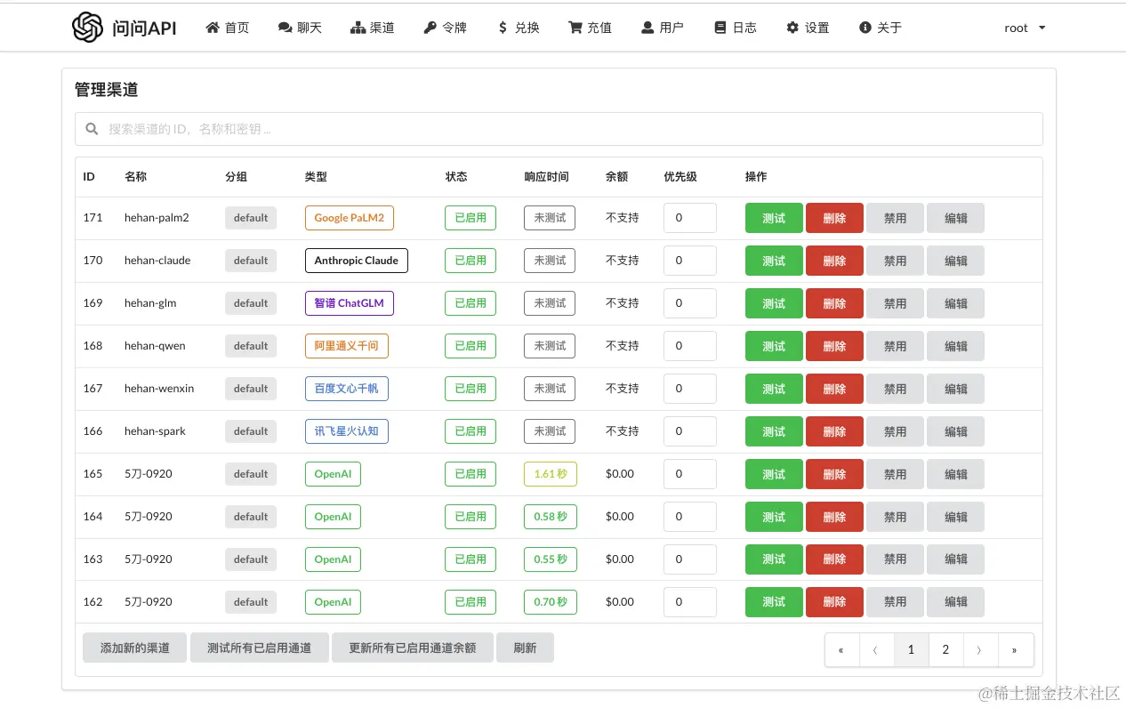Click the Google PaLM2 type label
Screen dimensions: 1126x708
click(350, 218)
